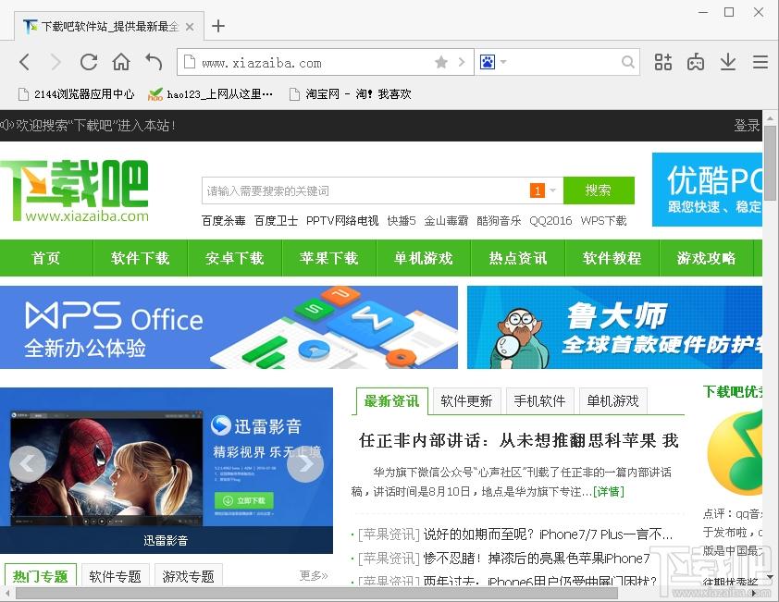Open the 鲁大师 banner ad
This screenshot has width=779, height=602.
[614, 327]
